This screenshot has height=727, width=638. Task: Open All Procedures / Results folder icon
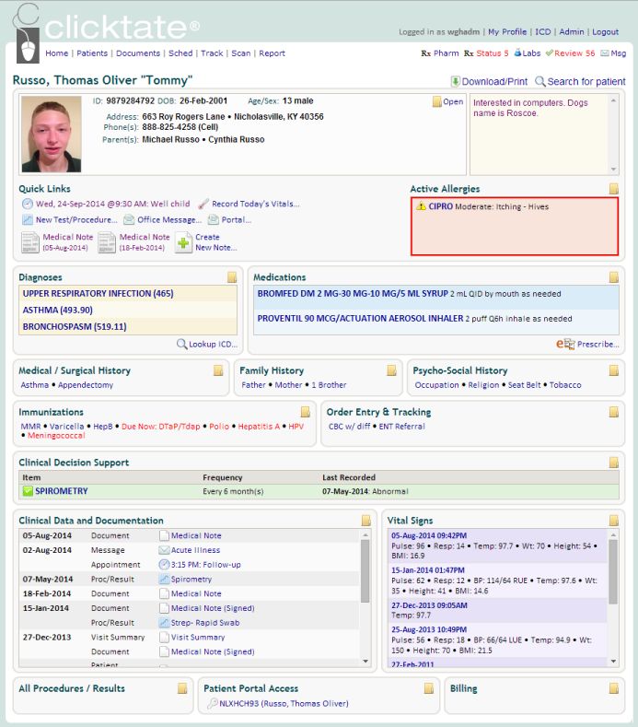click(182, 688)
